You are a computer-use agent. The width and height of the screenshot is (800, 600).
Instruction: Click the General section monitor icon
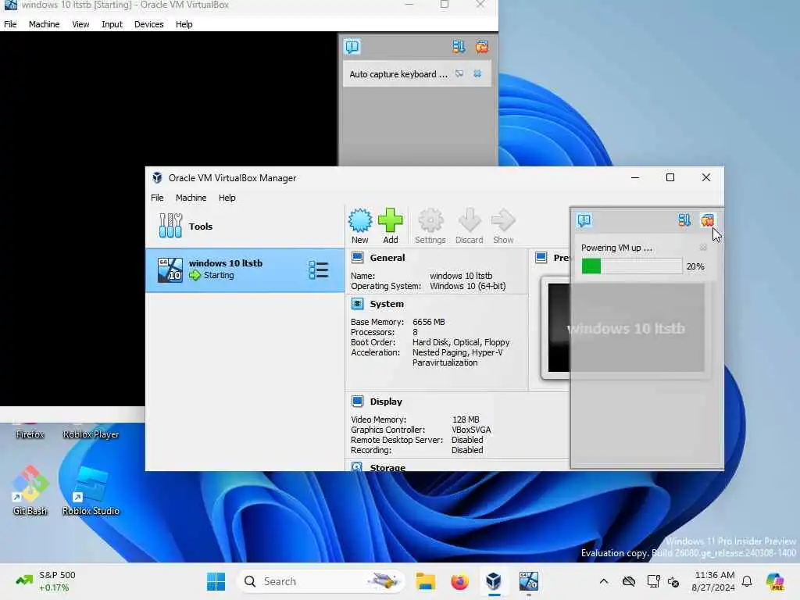[x=358, y=258]
